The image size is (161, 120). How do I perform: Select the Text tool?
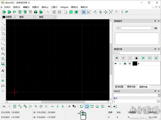pyautogui.click(x=3, y=71)
